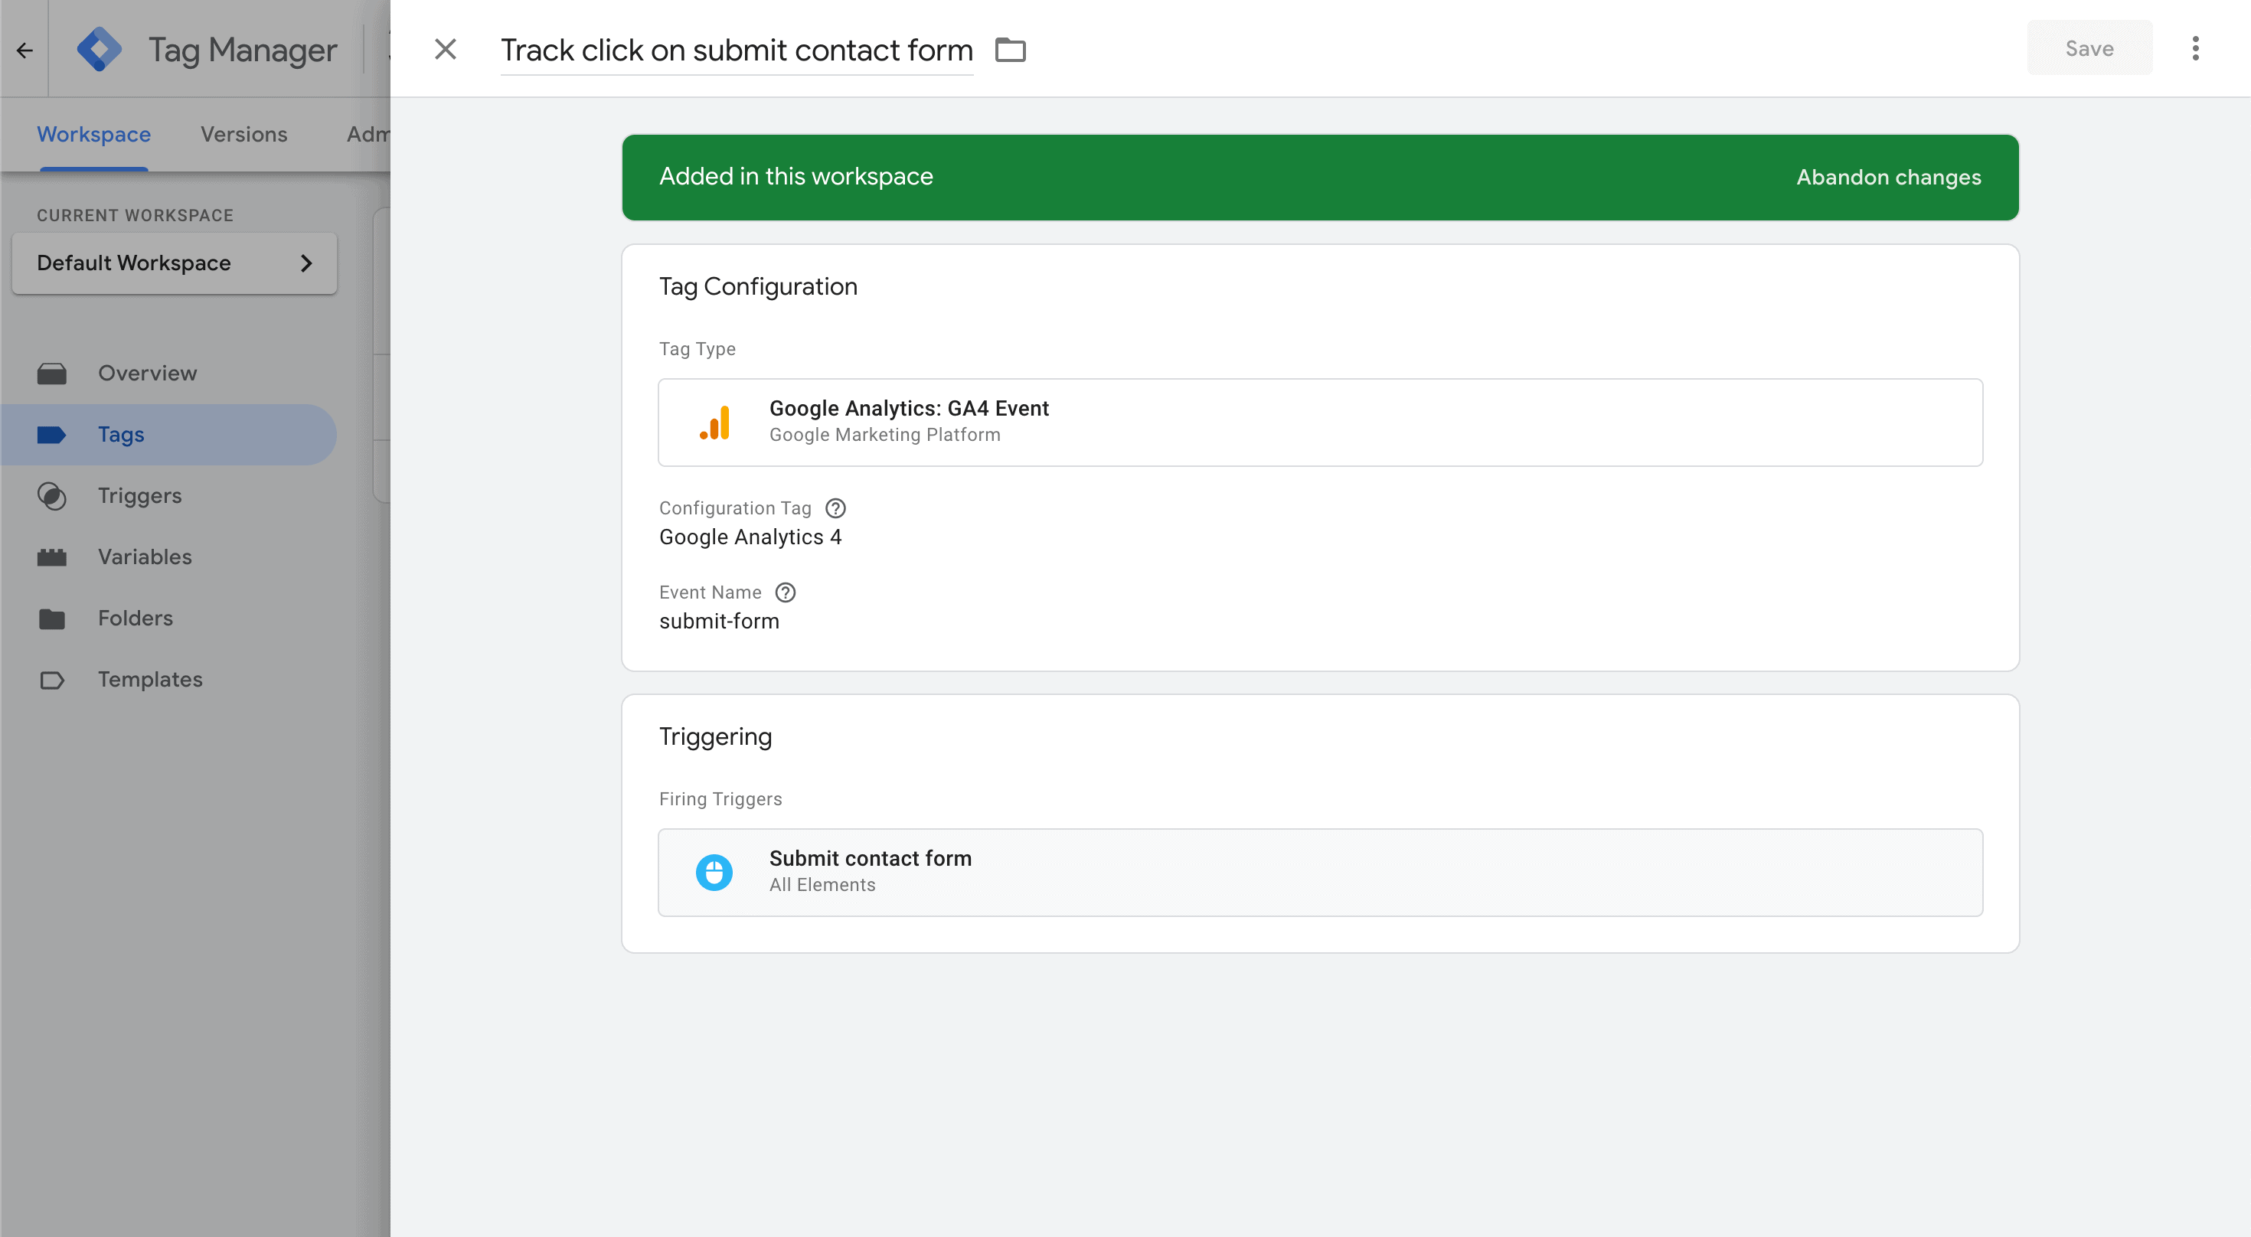Expand the Default Workspace selector
Screen dimensions: 2251x1237
point(174,263)
